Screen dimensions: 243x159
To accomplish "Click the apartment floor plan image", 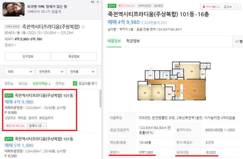I will tap(174, 81).
